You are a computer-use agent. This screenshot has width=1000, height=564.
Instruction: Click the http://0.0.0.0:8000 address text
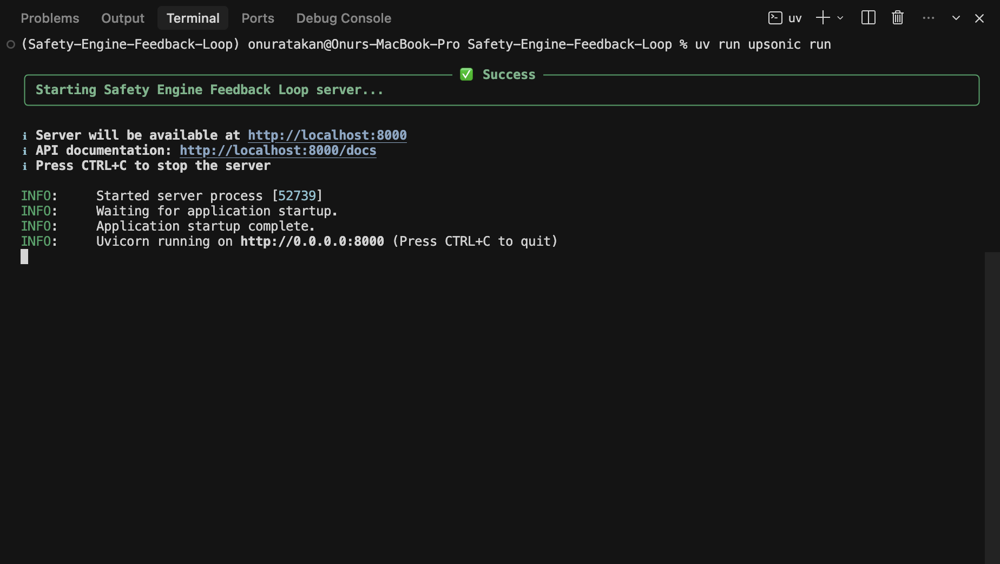(x=312, y=241)
